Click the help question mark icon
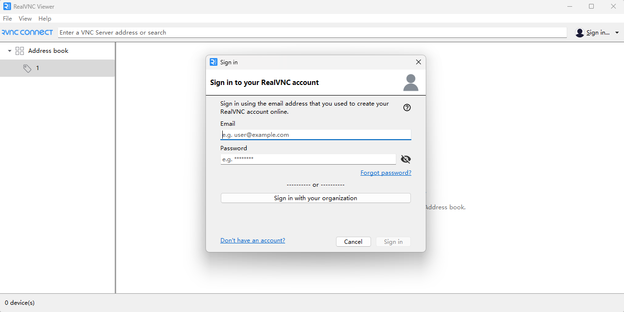Image resolution: width=624 pixels, height=312 pixels. click(407, 108)
